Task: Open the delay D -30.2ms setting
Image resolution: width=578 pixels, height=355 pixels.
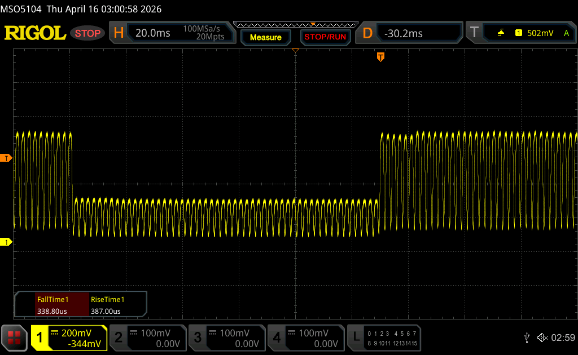Action: coord(411,33)
